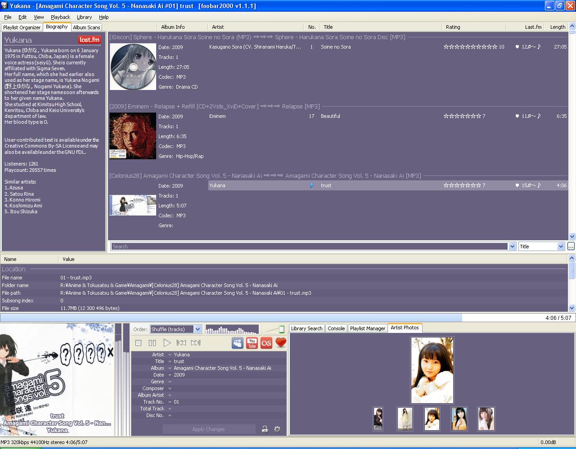
Task: Select the first small artist photo thumbnail
Action: [378, 419]
